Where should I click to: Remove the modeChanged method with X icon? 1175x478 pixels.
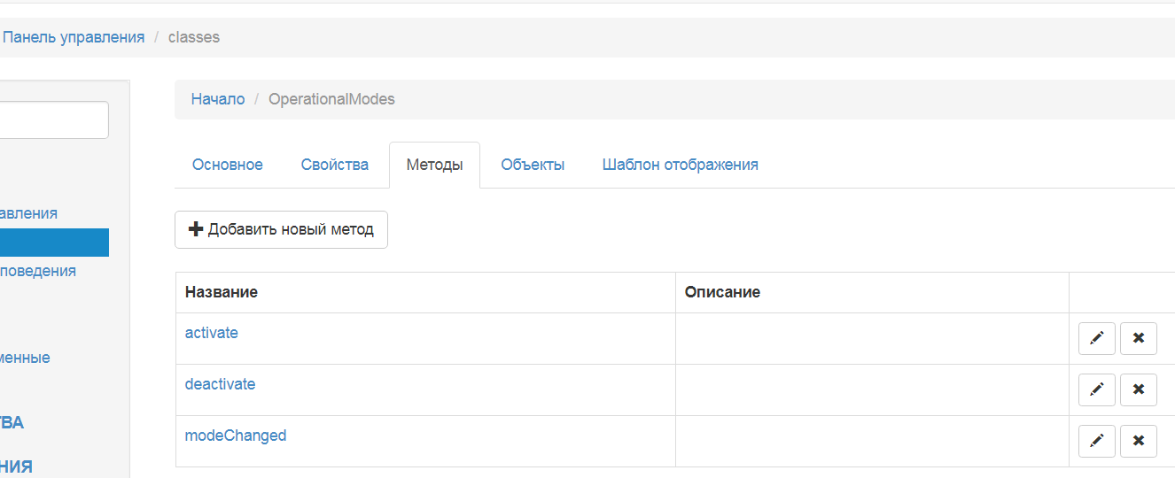[1139, 441]
